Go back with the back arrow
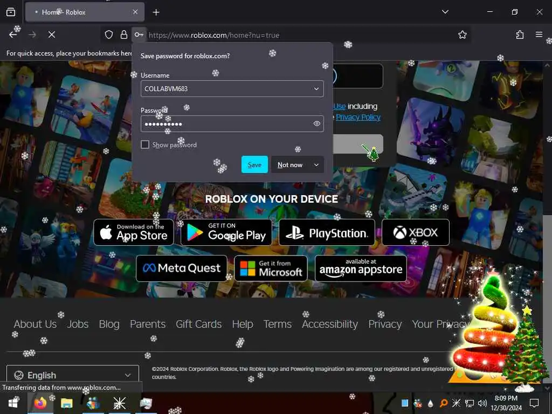The height and width of the screenshot is (414, 552). (13, 34)
